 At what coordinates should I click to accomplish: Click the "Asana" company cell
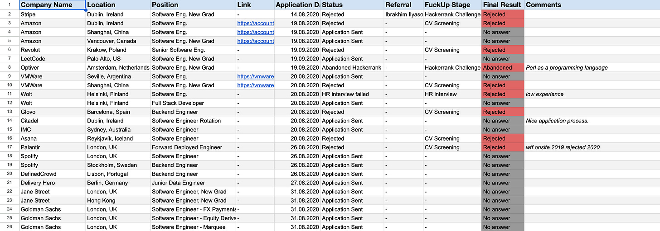click(52, 138)
